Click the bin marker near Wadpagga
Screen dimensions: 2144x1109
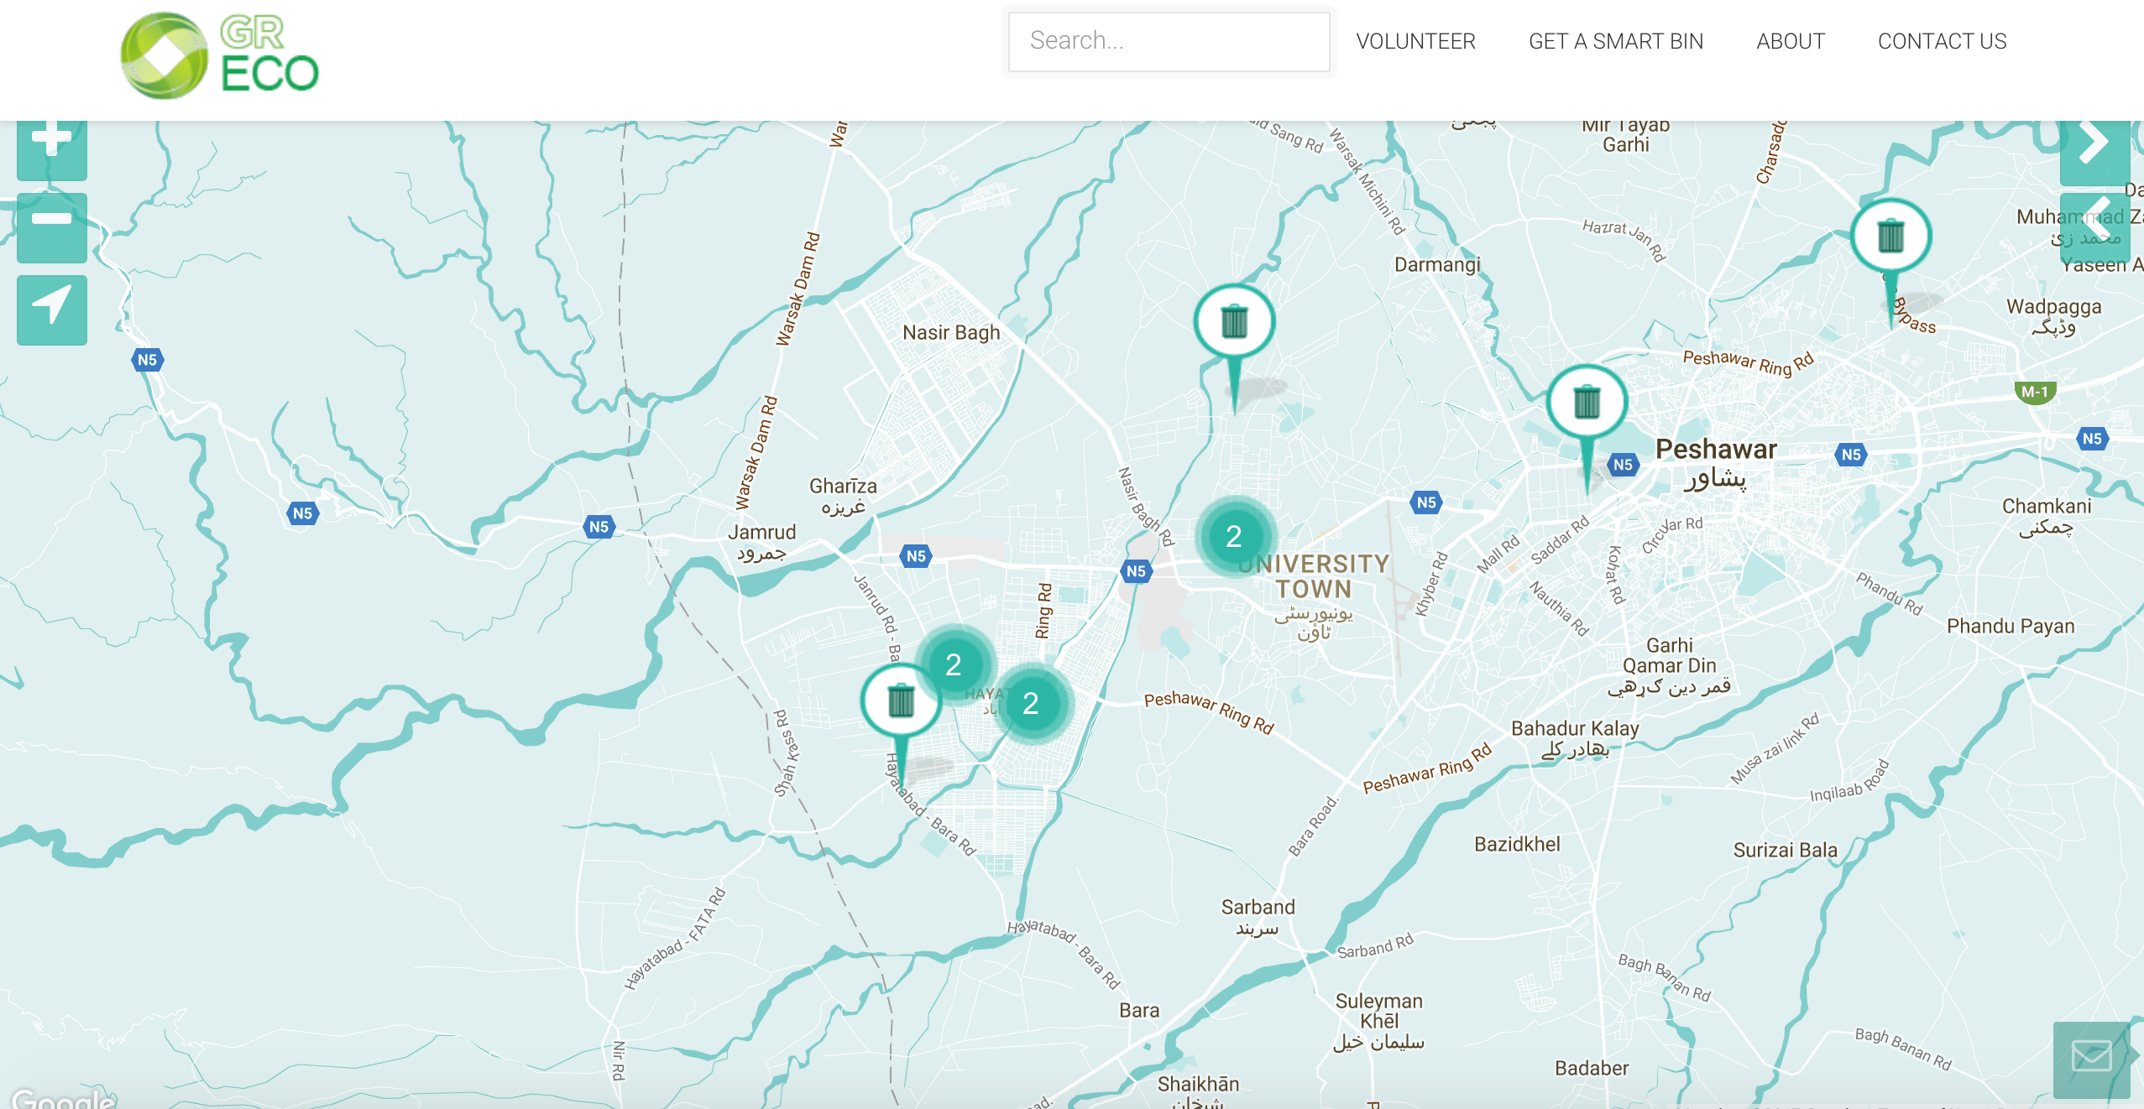pos(1890,237)
